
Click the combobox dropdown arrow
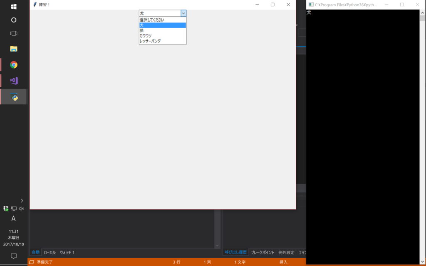pos(183,13)
